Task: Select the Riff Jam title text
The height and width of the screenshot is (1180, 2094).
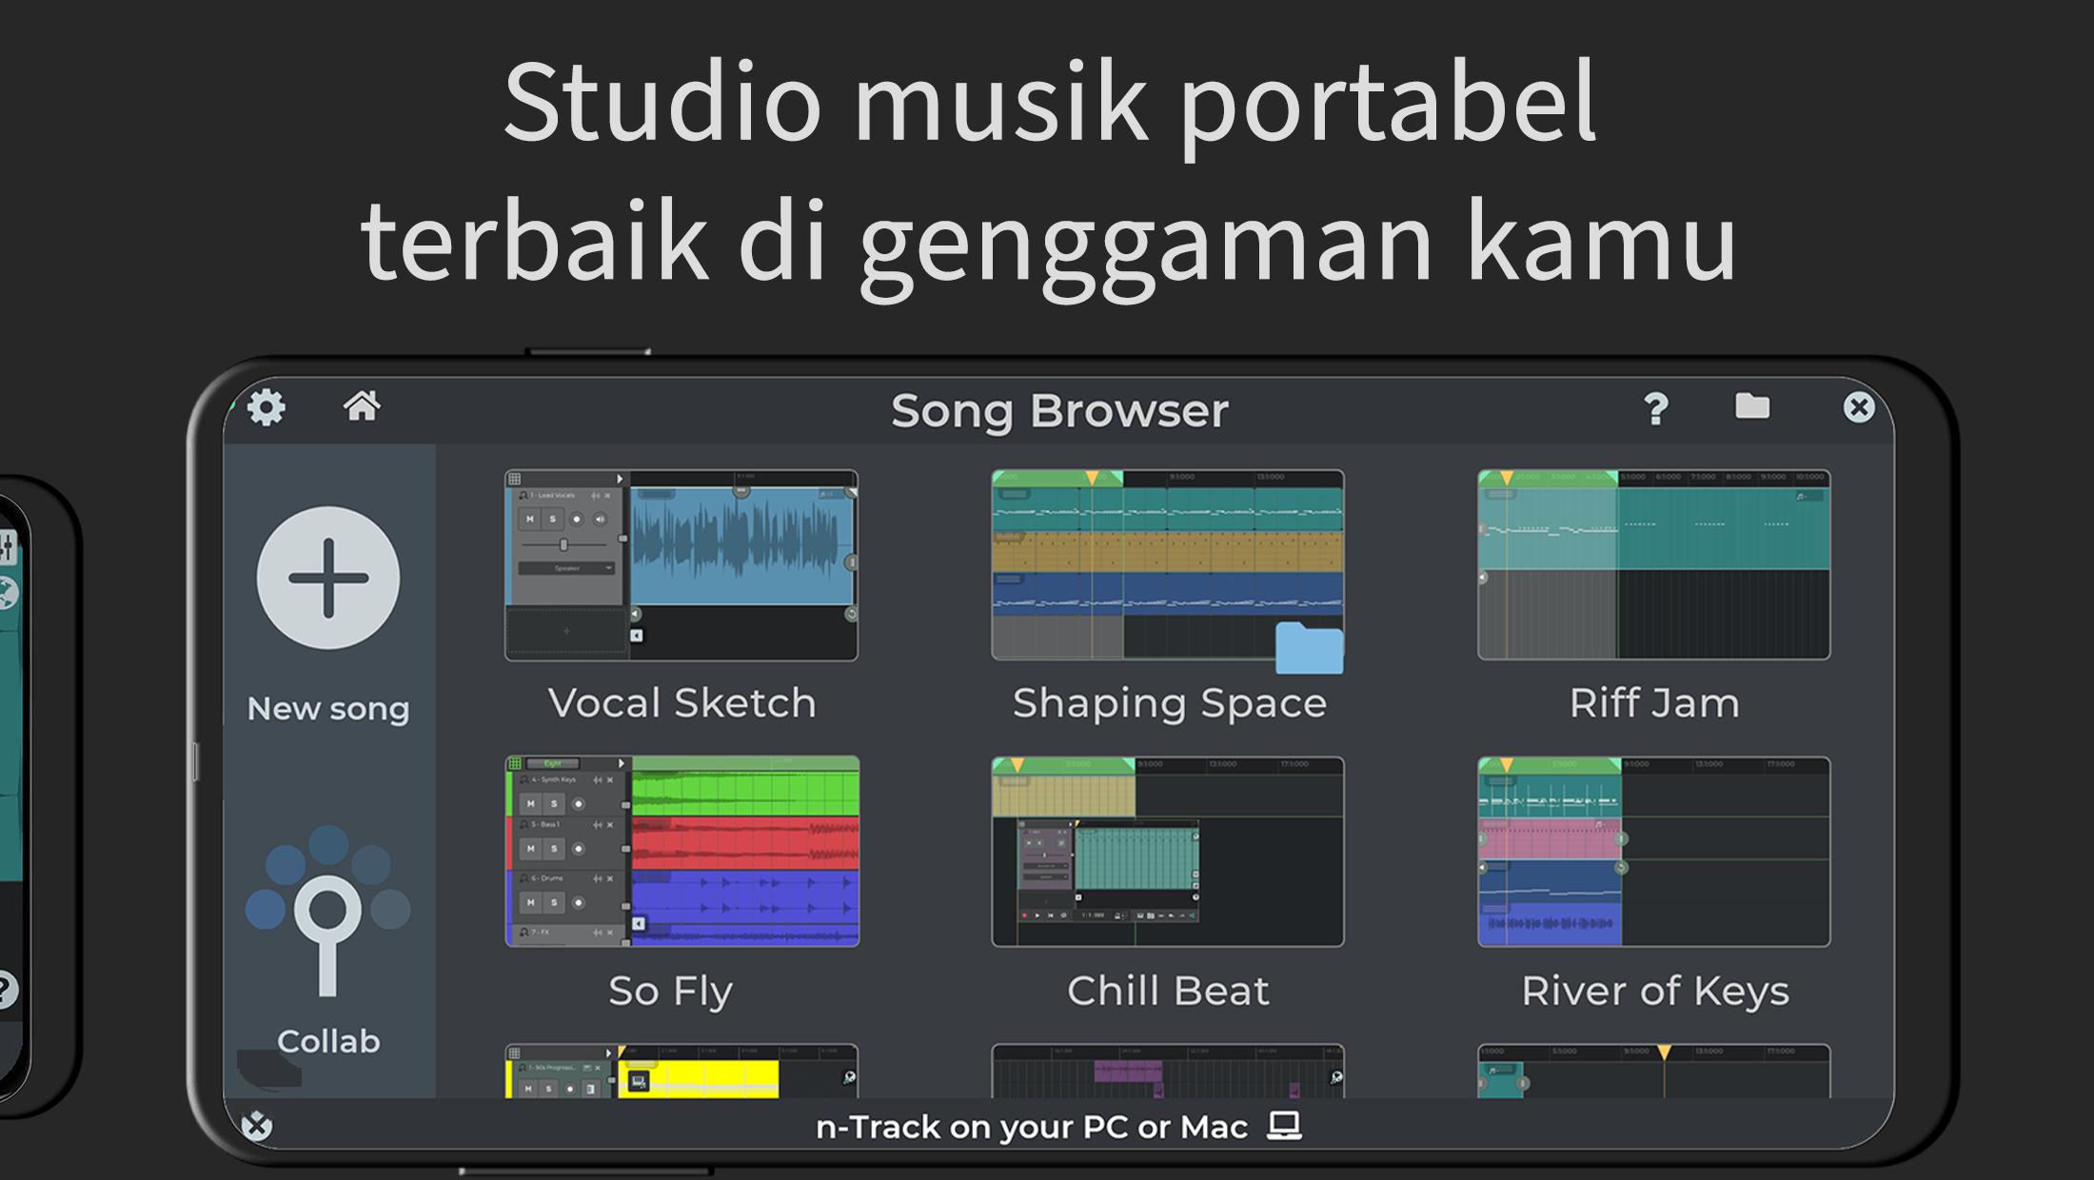Action: pos(1654,703)
